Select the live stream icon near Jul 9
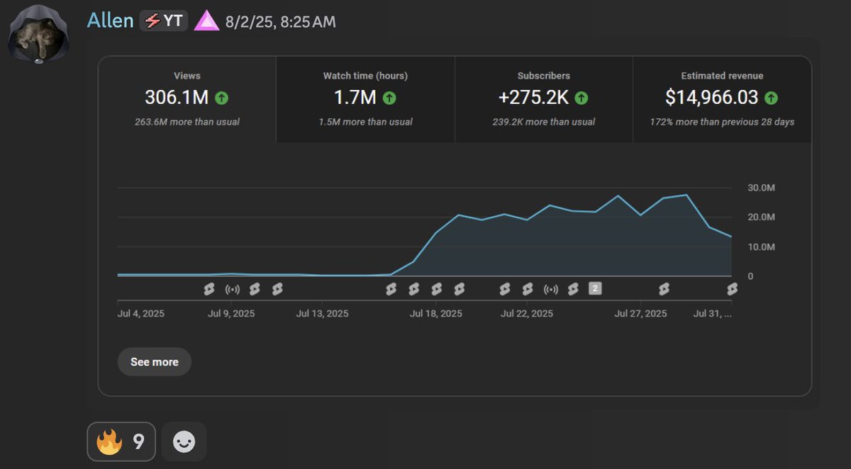 pos(232,288)
